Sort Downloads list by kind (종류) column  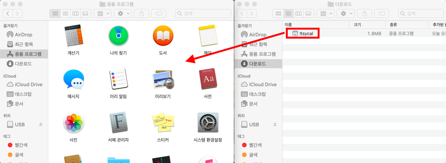(x=407, y=25)
